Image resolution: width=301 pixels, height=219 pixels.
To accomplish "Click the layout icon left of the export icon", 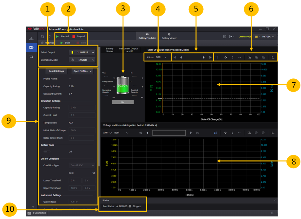I will tap(225, 37).
